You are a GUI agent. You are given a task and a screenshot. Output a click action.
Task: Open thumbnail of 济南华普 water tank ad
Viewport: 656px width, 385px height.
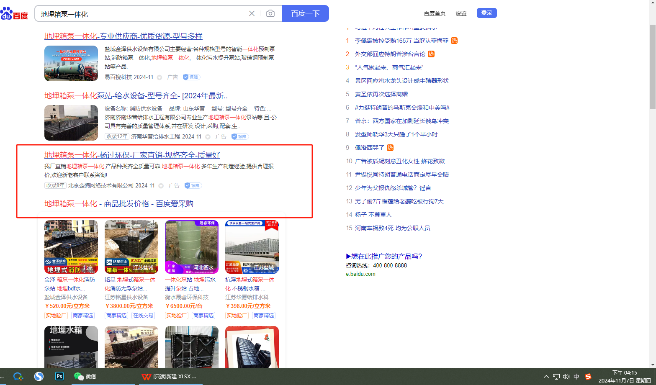click(71, 123)
